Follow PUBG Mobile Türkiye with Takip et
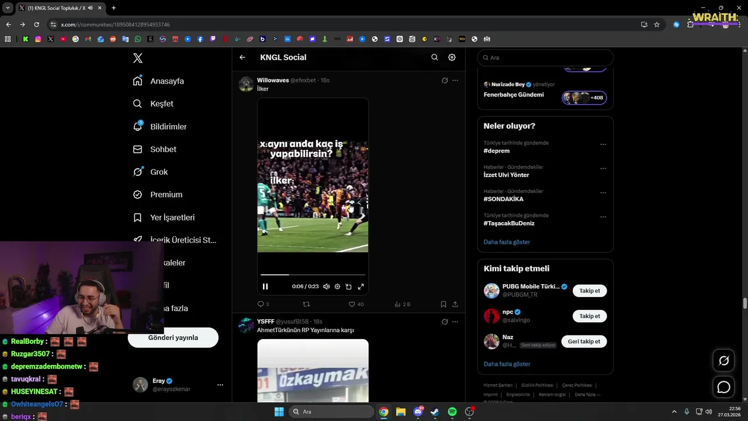Image resolution: width=748 pixels, height=421 pixels. coord(590,291)
